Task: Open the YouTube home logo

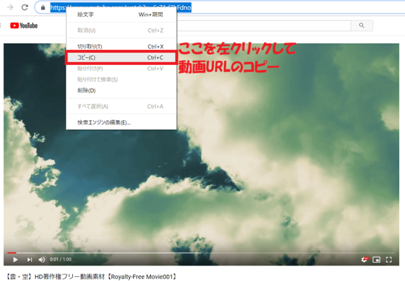Action: (x=24, y=26)
